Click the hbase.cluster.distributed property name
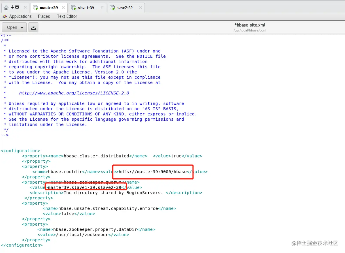The height and width of the screenshot is (253, 345). [96, 156]
